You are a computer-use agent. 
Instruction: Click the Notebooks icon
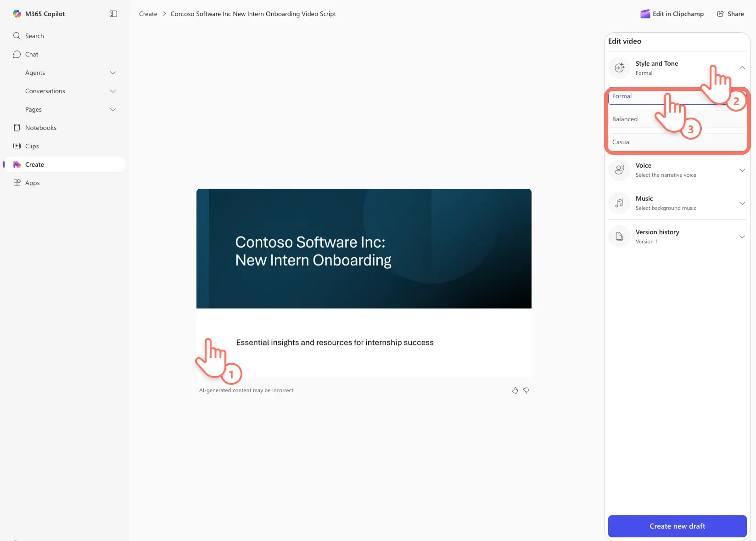(x=17, y=128)
